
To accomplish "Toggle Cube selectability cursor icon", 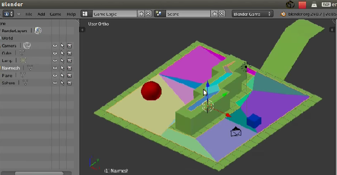I will 62,53.
